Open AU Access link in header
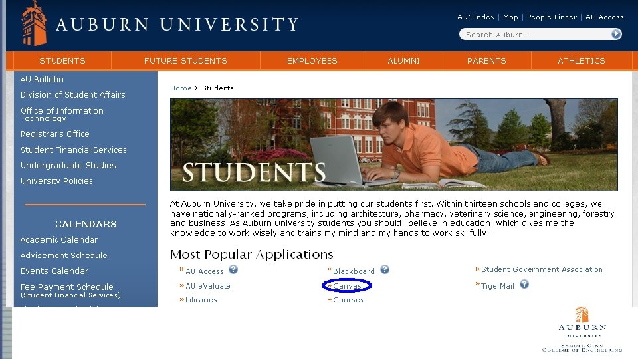This screenshot has width=638, height=359. click(604, 17)
